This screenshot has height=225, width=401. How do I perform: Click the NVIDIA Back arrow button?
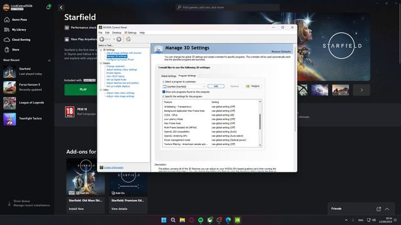click(102, 39)
